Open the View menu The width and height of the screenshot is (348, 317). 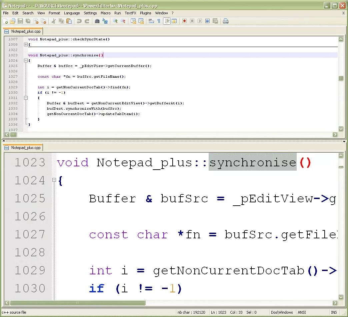[x=41, y=13]
